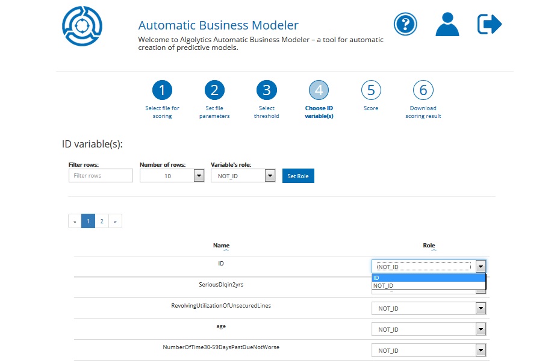Open the help question mark icon
551x363 pixels.
(405, 24)
